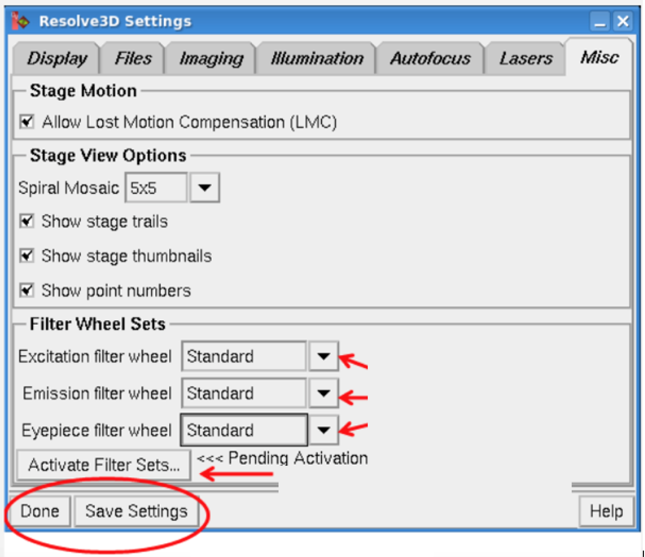Image resolution: width=645 pixels, height=557 pixels.
Task: Toggle Allow Lost Motion Compensation checkbox
Action: 27,122
